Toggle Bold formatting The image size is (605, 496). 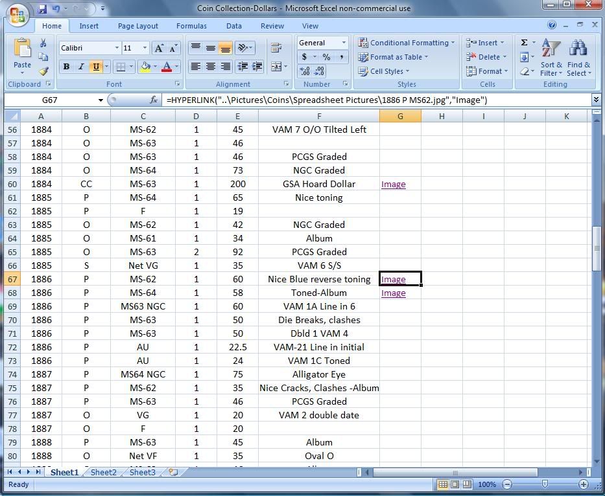pos(66,67)
